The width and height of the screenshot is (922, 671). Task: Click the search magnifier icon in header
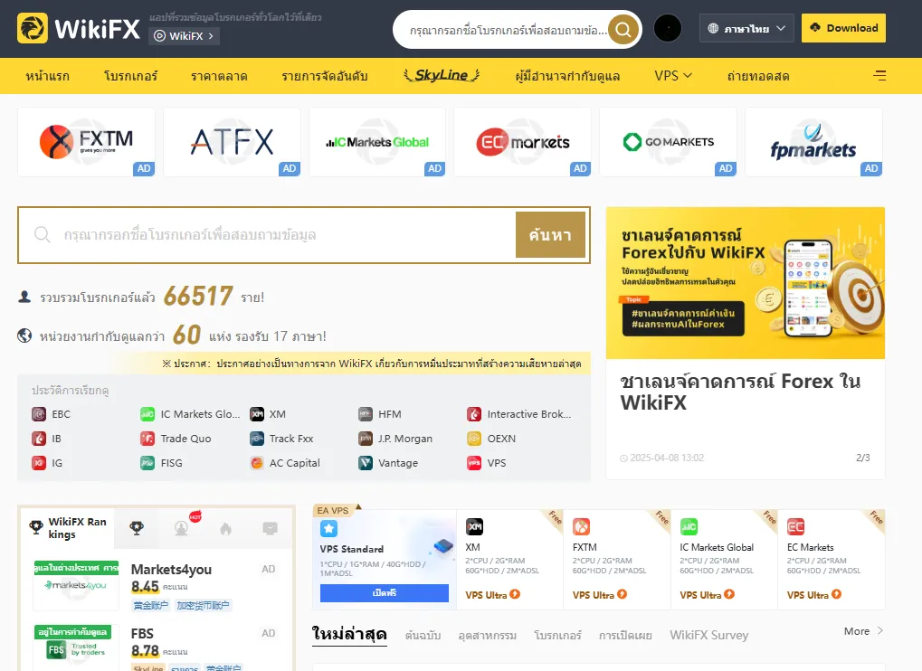pos(623,29)
